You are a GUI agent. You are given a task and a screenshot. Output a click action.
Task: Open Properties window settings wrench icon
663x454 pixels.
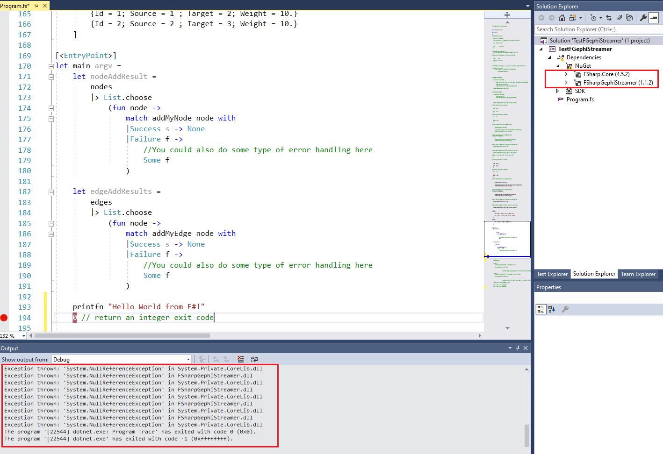coord(565,309)
